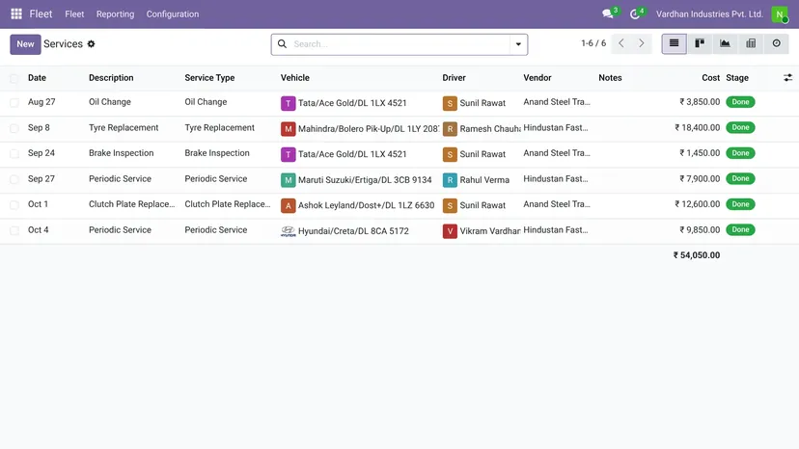Viewport: 799px width, 449px height.
Task: Click Tata Ace Gold avatar in Aug 27 row
Action: tap(288, 103)
